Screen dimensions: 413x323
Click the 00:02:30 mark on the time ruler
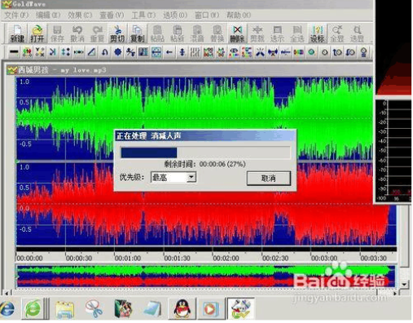coord(275,258)
